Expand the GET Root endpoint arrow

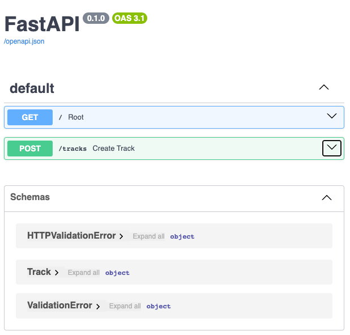click(332, 116)
